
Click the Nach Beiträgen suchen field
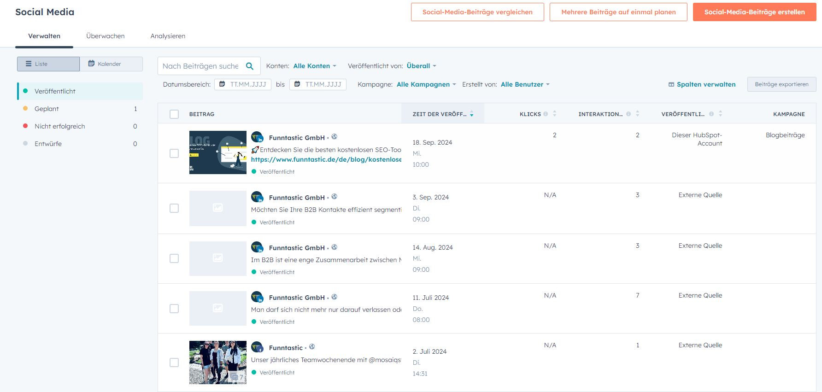tap(200, 66)
